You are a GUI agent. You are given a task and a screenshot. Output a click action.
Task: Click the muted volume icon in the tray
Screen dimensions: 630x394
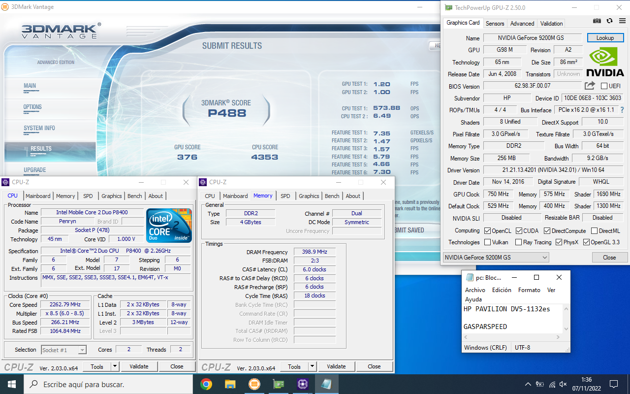(564, 384)
